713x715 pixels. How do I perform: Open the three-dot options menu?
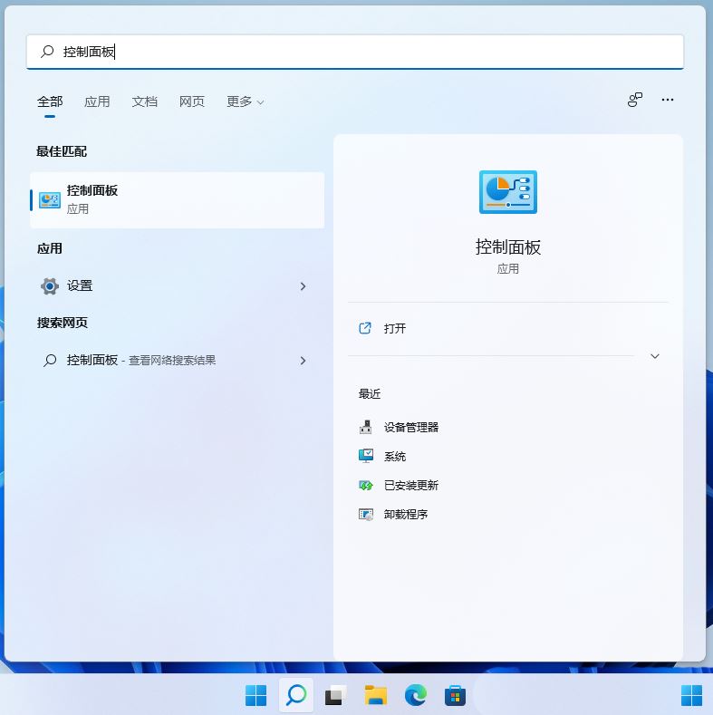click(x=668, y=100)
